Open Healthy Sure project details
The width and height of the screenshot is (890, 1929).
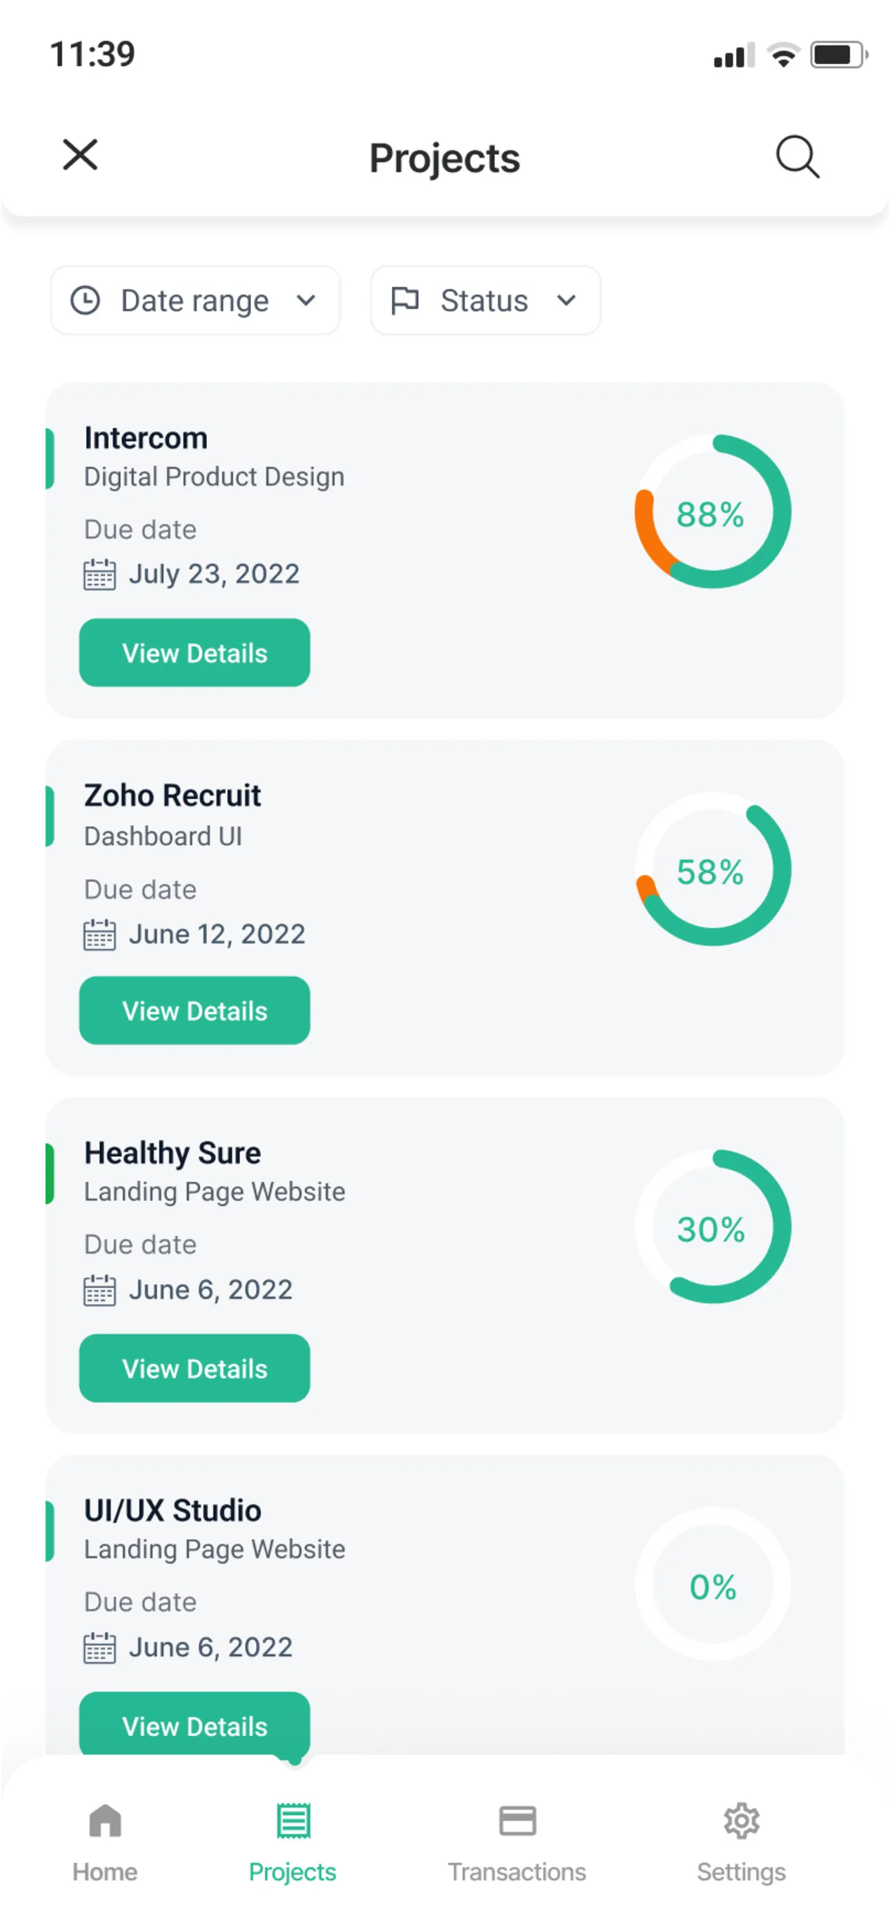(x=195, y=1369)
